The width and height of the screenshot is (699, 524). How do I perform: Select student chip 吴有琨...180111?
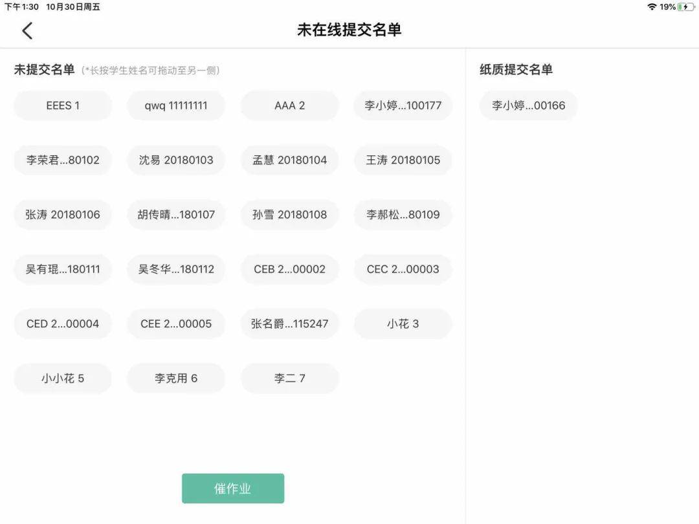(63, 269)
